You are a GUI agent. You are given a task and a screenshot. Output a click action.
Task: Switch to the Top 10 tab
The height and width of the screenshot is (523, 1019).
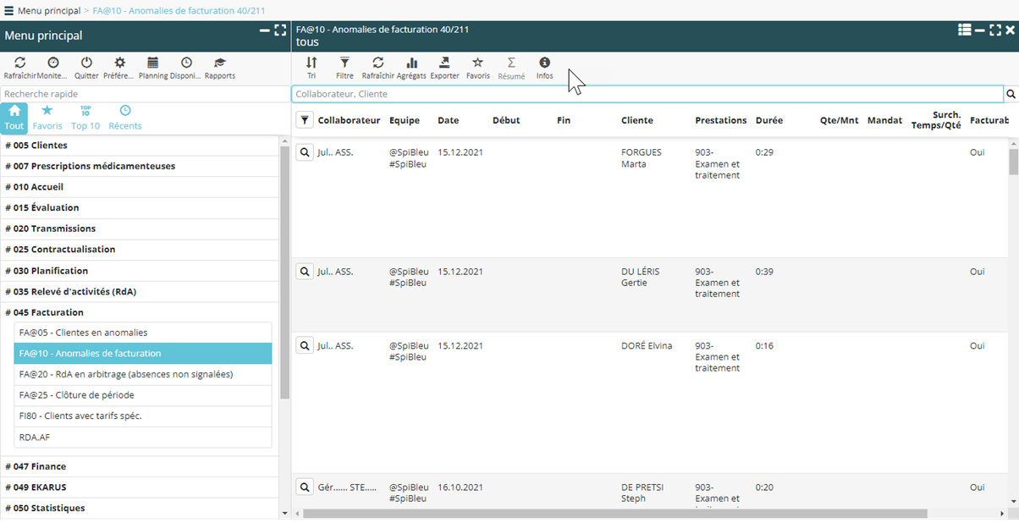pos(85,118)
